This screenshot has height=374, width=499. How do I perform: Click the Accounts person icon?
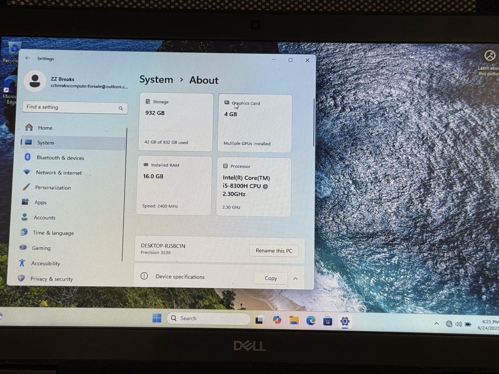(24, 217)
